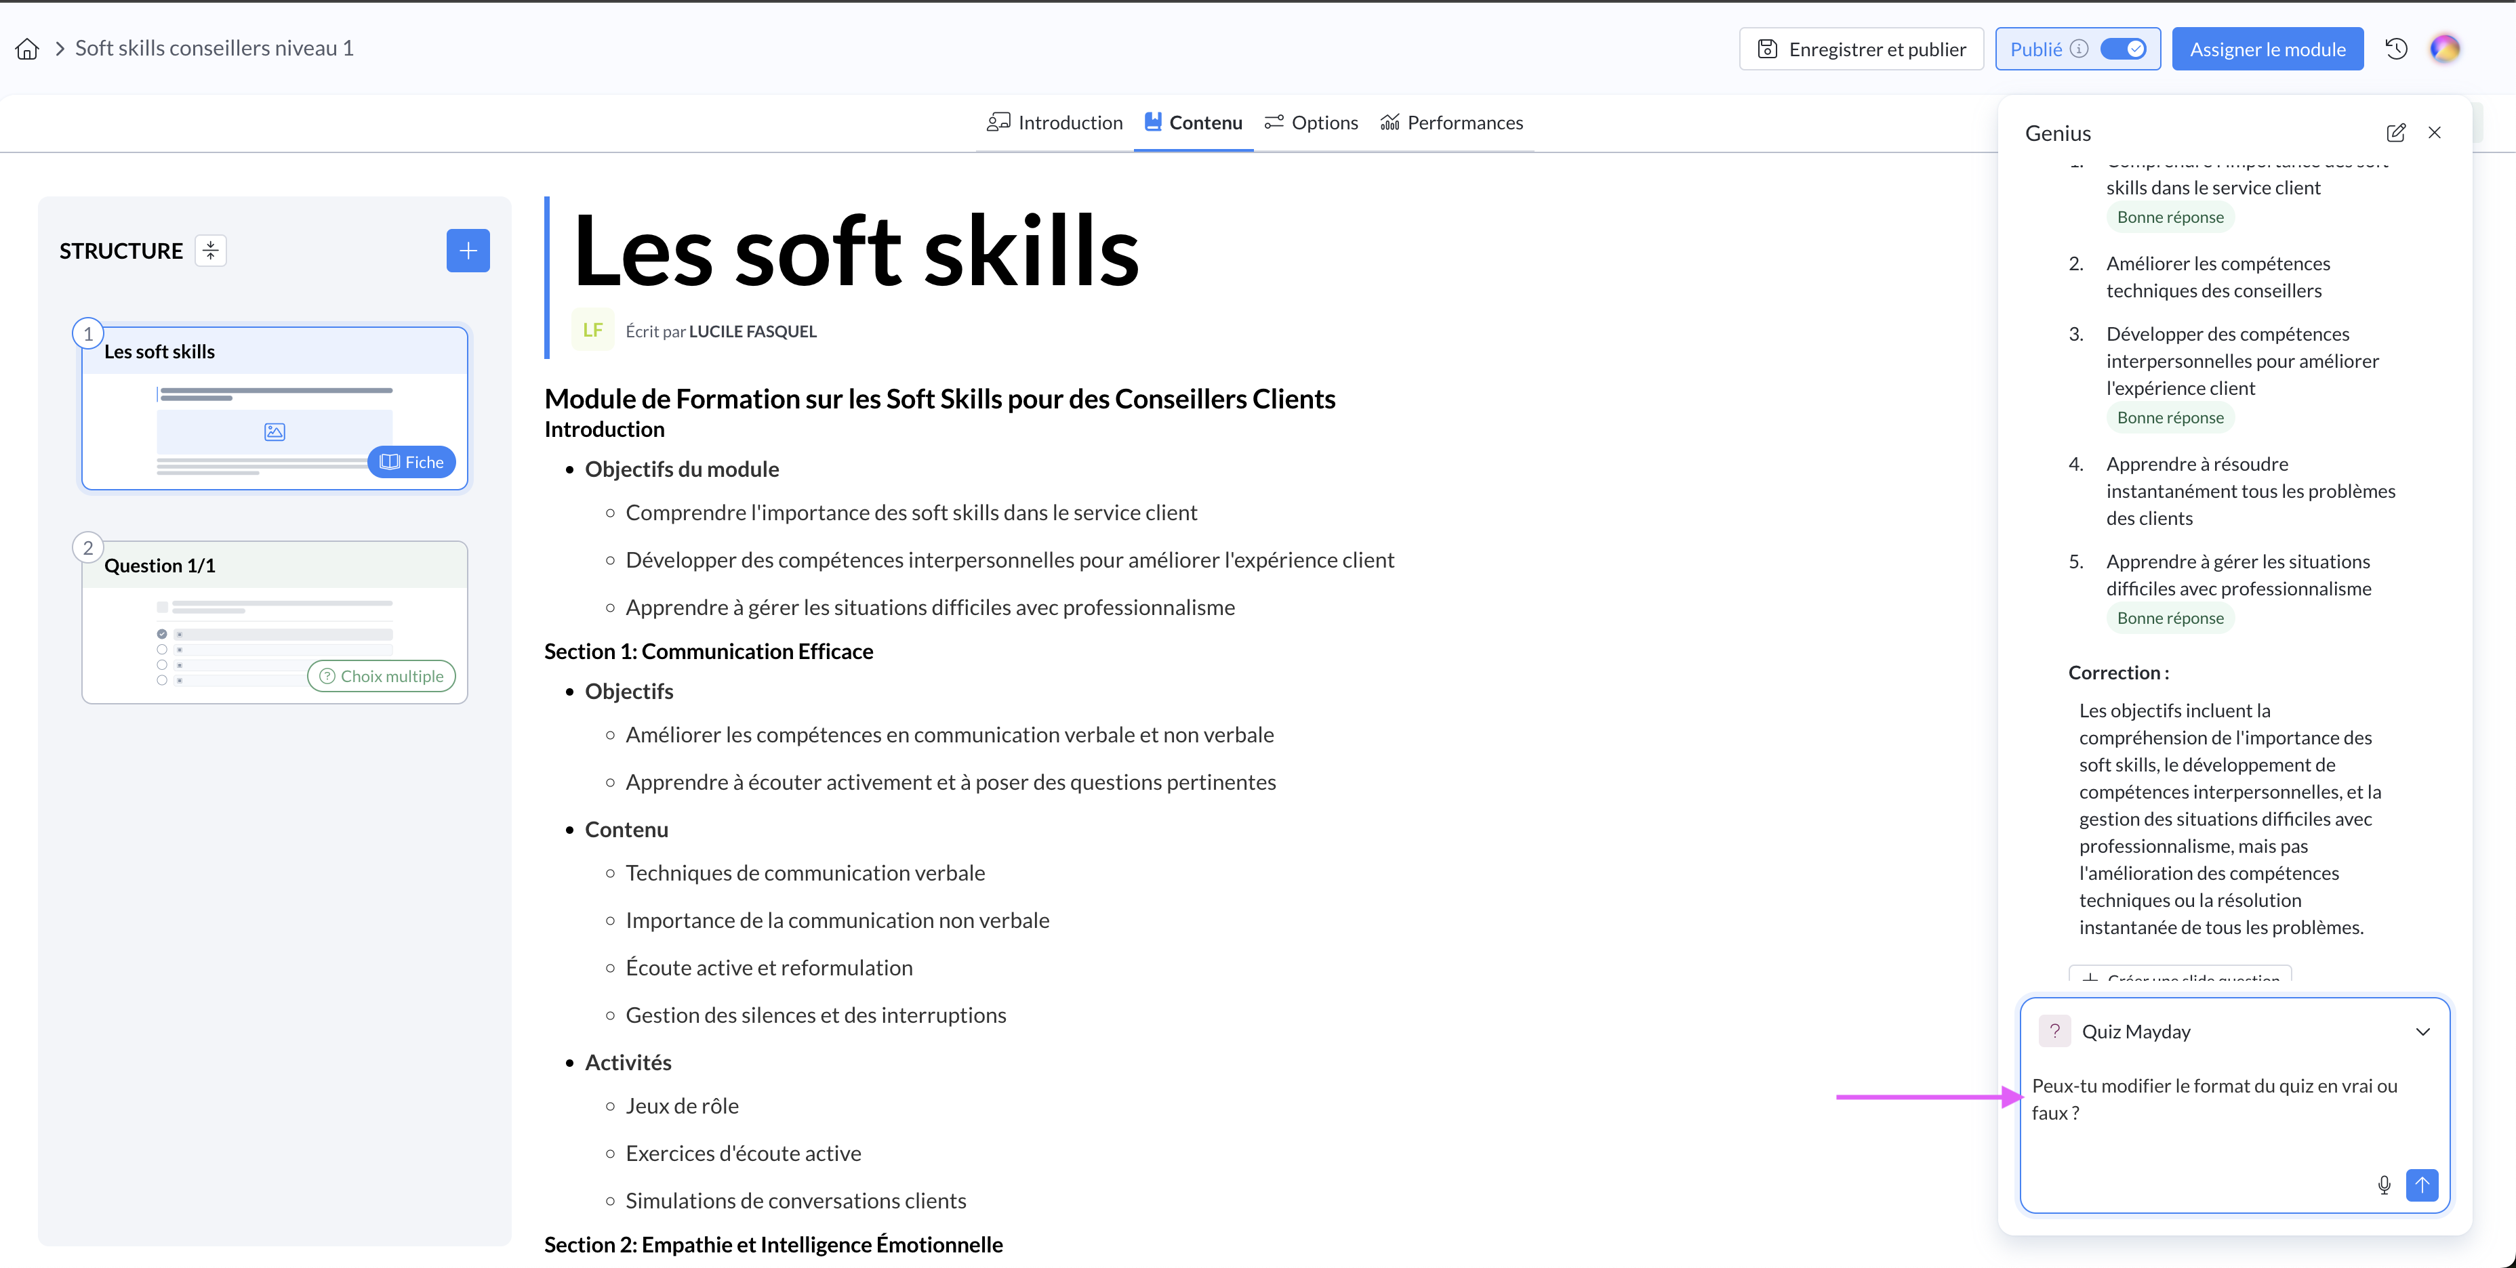Image resolution: width=2516 pixels, height=1268 pixels.
Task: Select the Question 1/1 slide thumbnail
Action: point(275,622)
